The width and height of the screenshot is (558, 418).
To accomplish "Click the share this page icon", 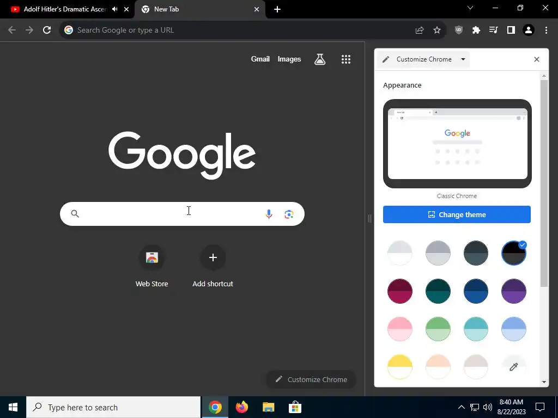I will tap(420, 30).
